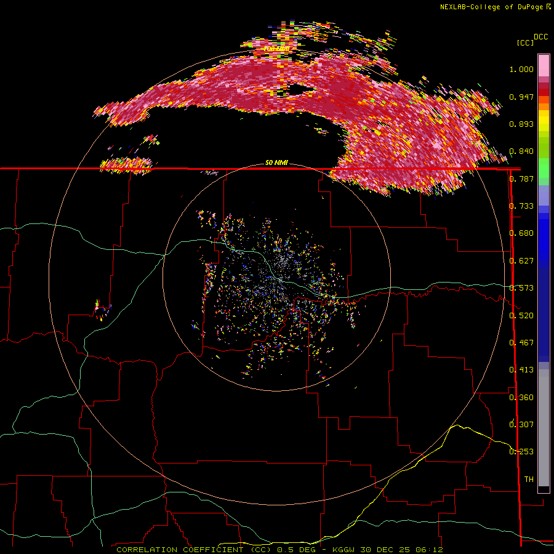Click the 0.573 scale value

[x=521, y=288]
